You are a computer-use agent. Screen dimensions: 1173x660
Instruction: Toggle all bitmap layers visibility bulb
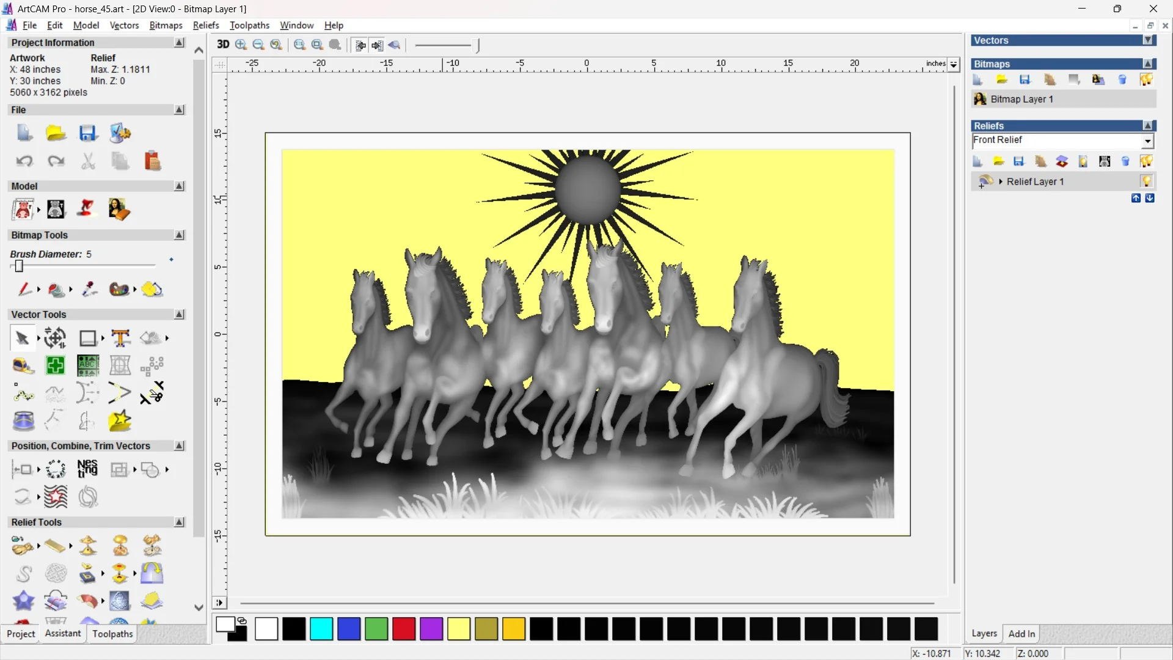coord(1146,79)
